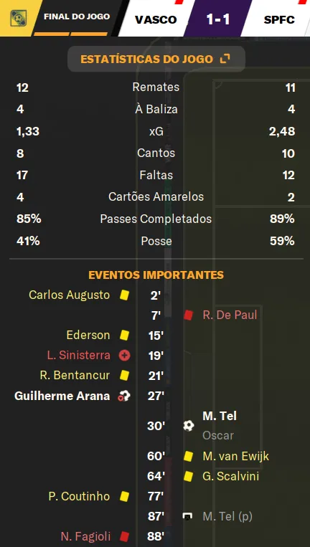This screenshot has width=310, height=547.
Task: Select the Final do Jogo tab
Action: pyautogui.click(x=77, y=16)
